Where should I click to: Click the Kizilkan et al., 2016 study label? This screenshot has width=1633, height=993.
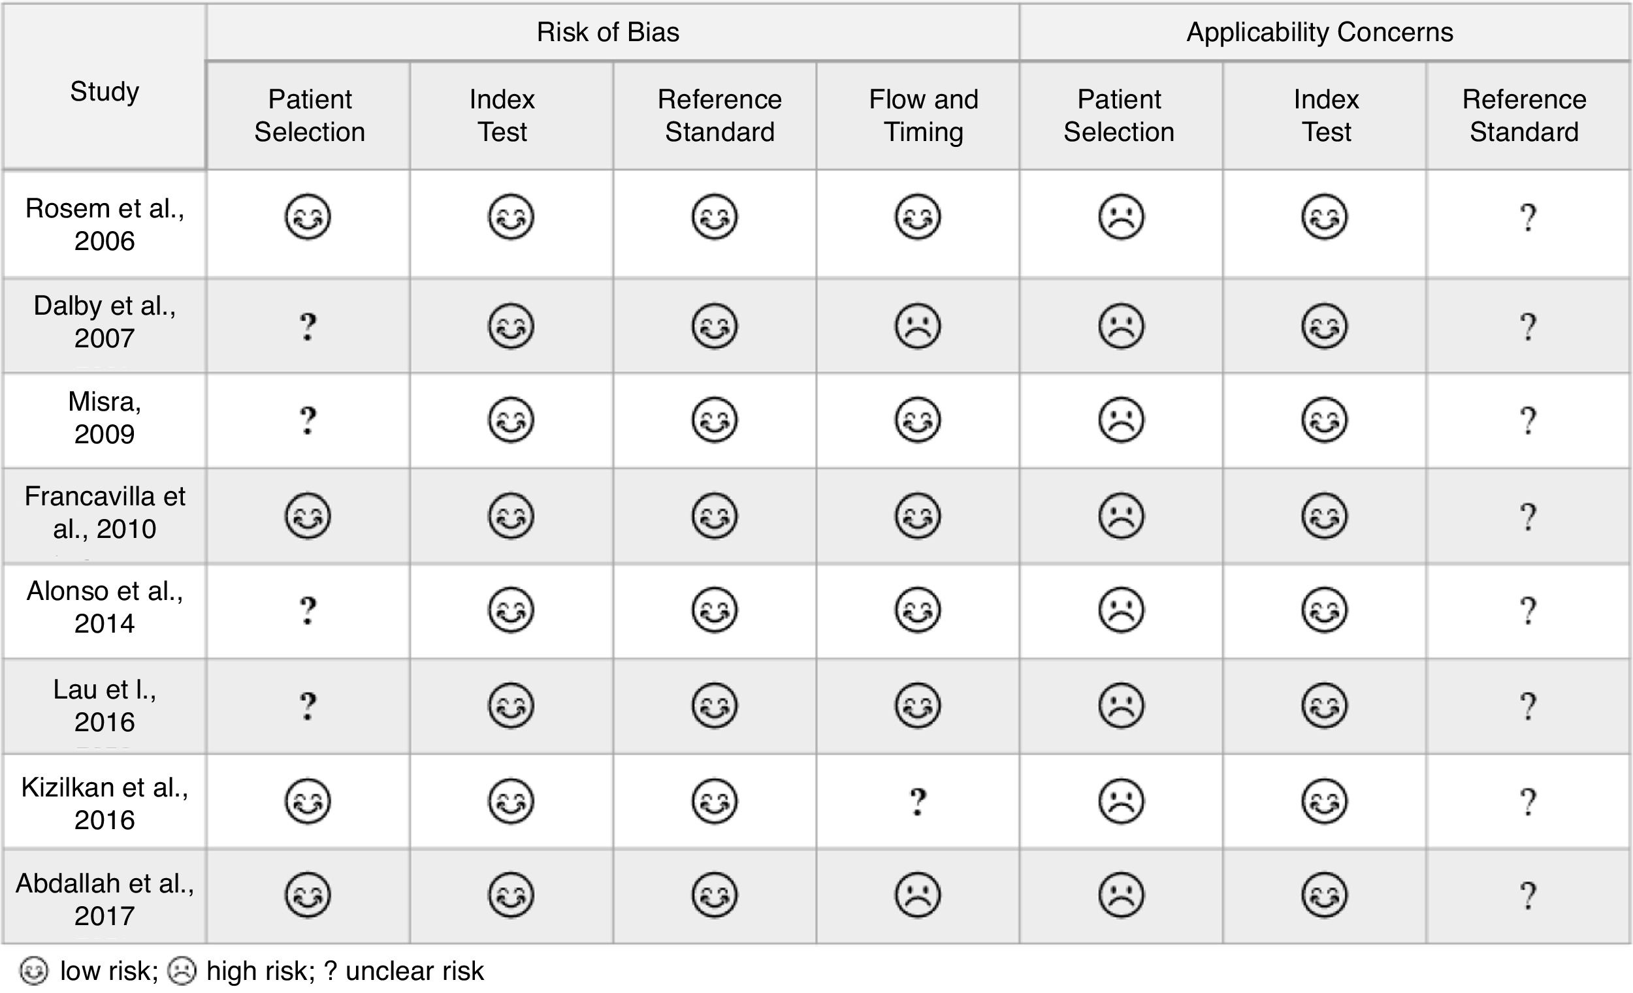coord(105,803)
